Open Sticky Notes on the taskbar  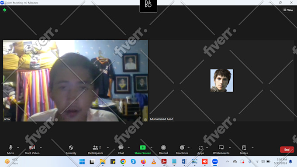tap(113, 161)
